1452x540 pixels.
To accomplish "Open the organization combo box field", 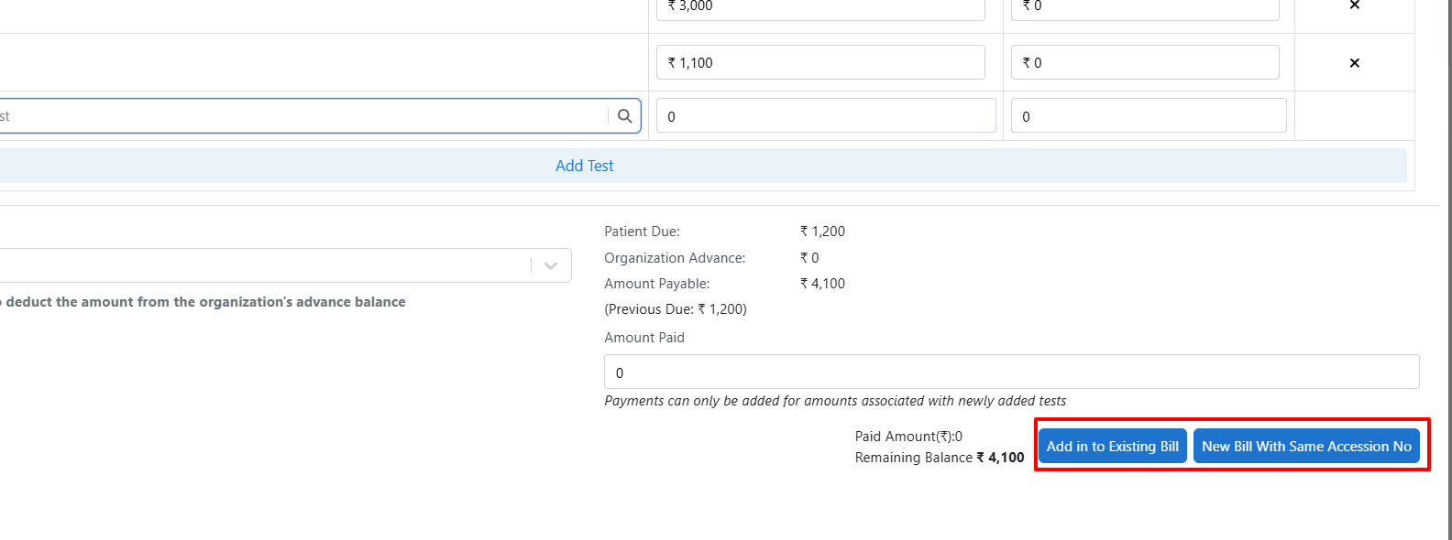I will point(266,265).
